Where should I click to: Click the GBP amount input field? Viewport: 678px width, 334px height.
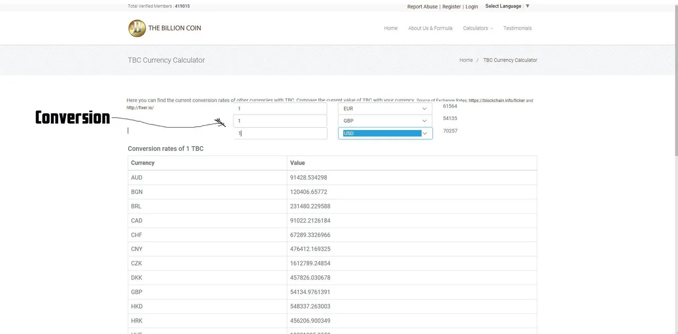click(280, 121)
